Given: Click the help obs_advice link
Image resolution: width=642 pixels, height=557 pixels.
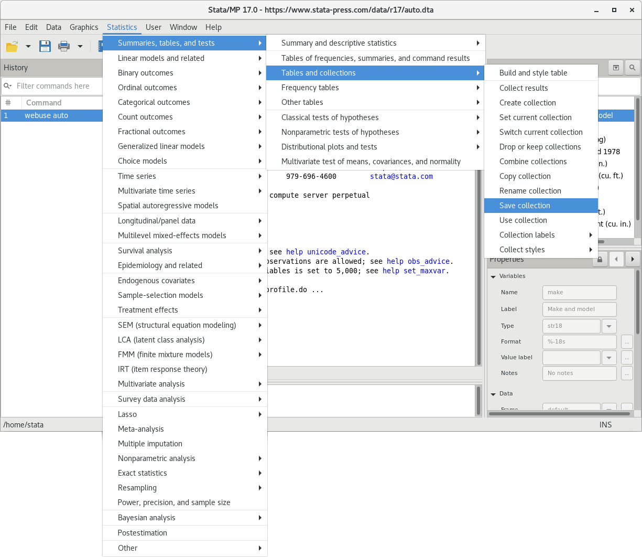Looking at the screenshot, I should (418, 262).
